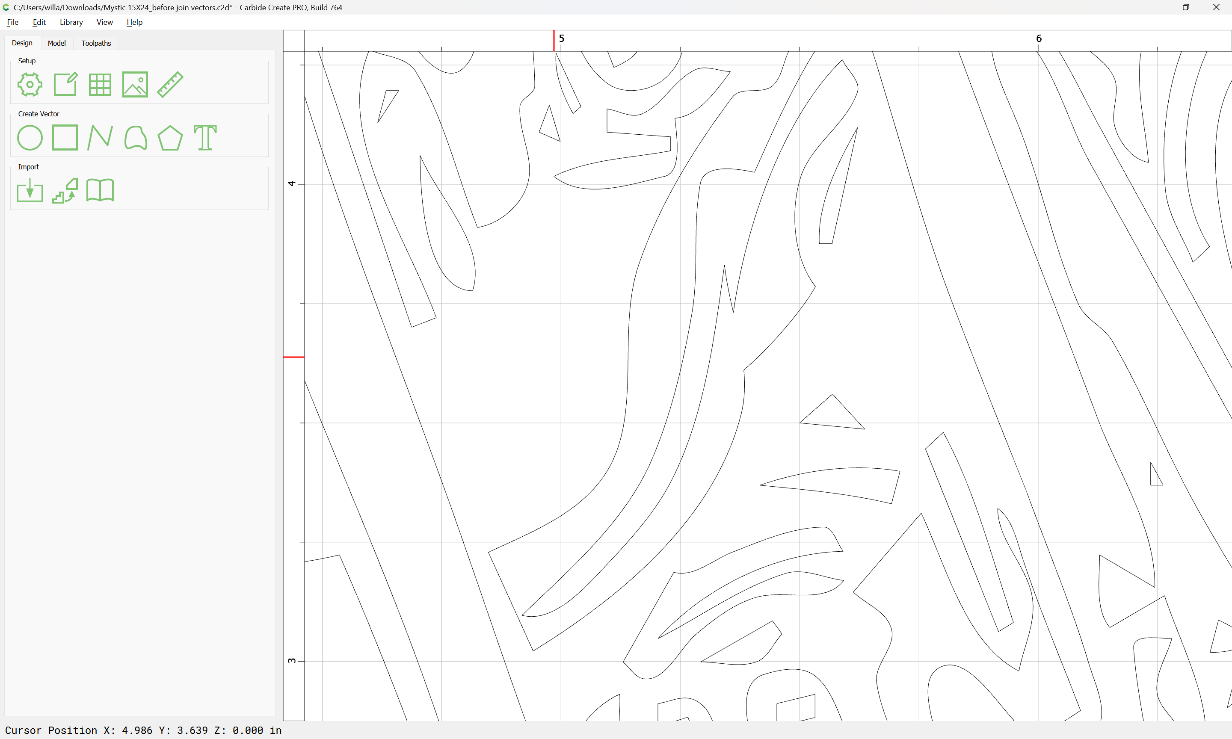Open Job Setup gear icon
1232x739 pixels.
pyautogui.click(x=30, y=84)
